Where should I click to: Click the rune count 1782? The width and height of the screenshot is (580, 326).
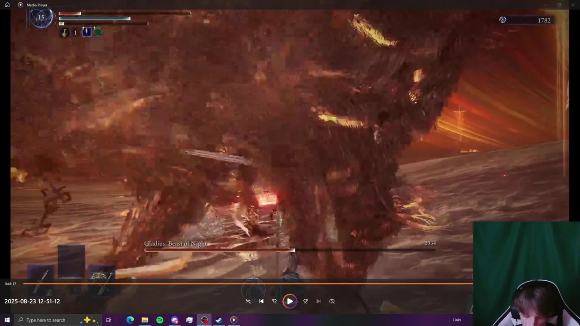pos(544,20)
